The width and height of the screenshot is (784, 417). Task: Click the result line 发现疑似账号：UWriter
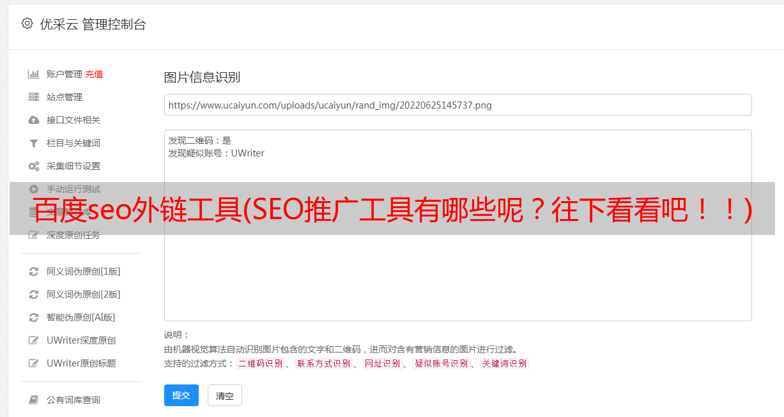(x=217, y=153)
